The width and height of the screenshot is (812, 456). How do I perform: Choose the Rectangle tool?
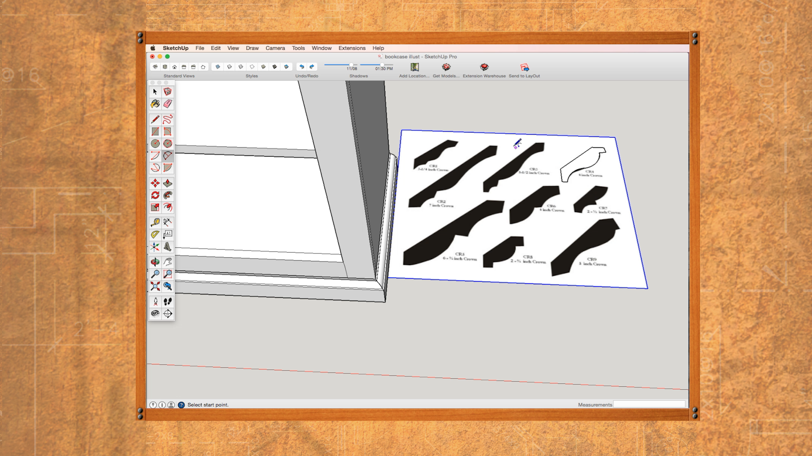(155, 132)
